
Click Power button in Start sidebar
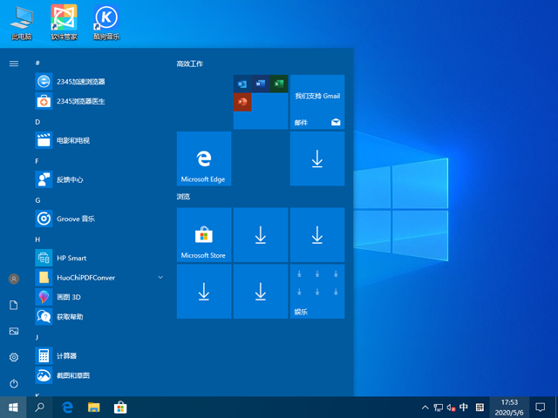[x=14, y=383]
